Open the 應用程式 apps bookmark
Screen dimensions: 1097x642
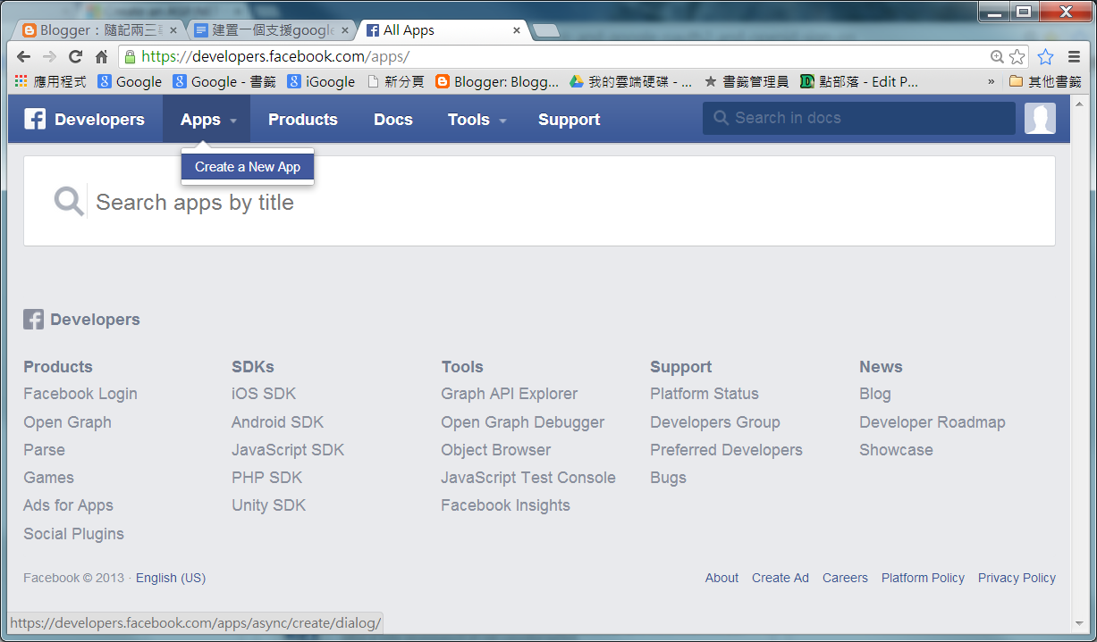(x=50, y=81)
